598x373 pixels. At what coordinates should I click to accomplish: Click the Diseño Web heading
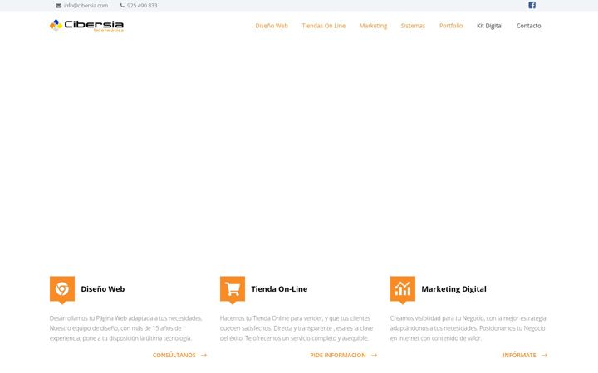(103, 289)
